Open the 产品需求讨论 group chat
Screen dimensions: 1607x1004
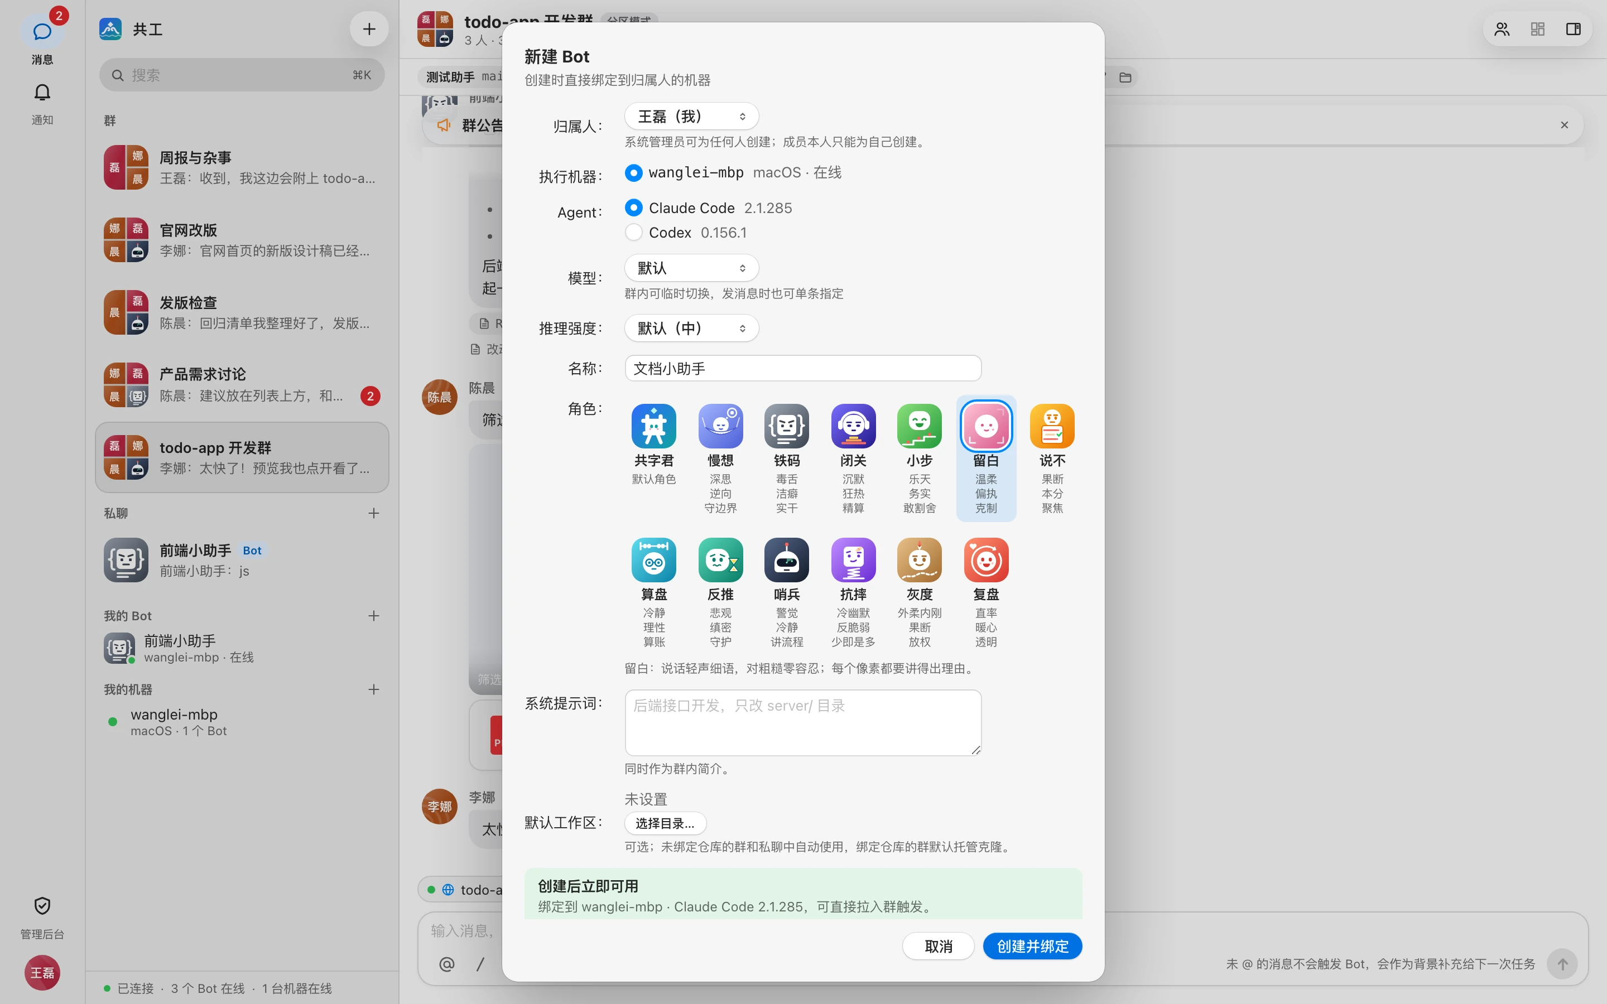tap(242, 384)
